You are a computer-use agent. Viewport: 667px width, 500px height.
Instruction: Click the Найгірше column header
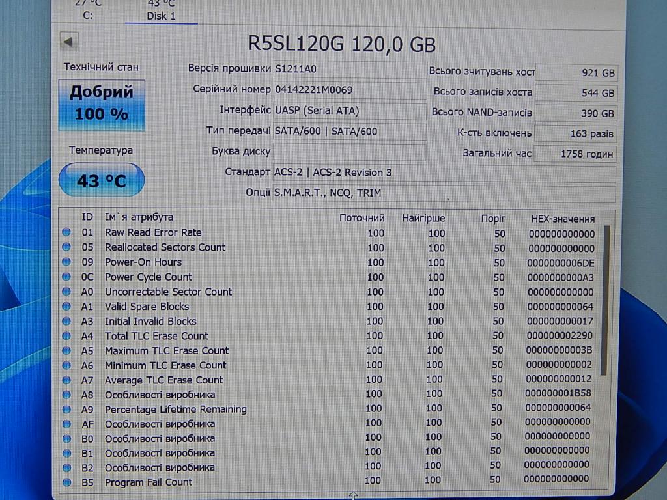(x=423, y=218)
